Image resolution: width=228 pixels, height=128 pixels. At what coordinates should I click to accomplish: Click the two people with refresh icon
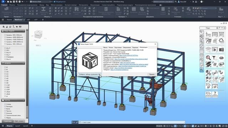[215, 64]
